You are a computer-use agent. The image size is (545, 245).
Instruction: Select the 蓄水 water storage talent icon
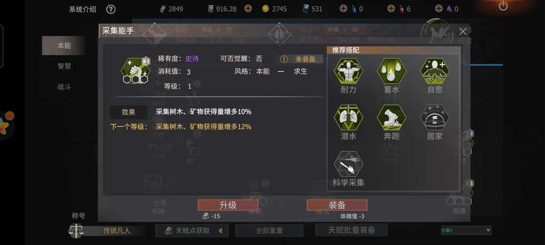tap(391, 71)
